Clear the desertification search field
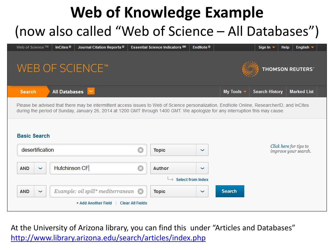 coord(140,150)
